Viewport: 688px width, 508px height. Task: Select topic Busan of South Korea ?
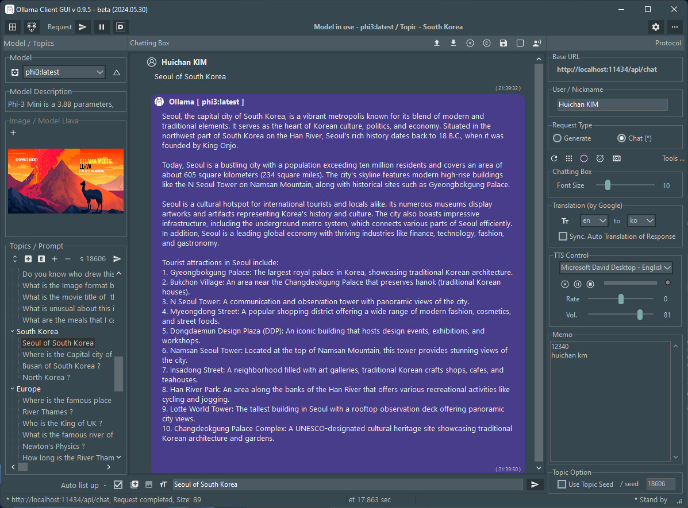pos(62,366)
